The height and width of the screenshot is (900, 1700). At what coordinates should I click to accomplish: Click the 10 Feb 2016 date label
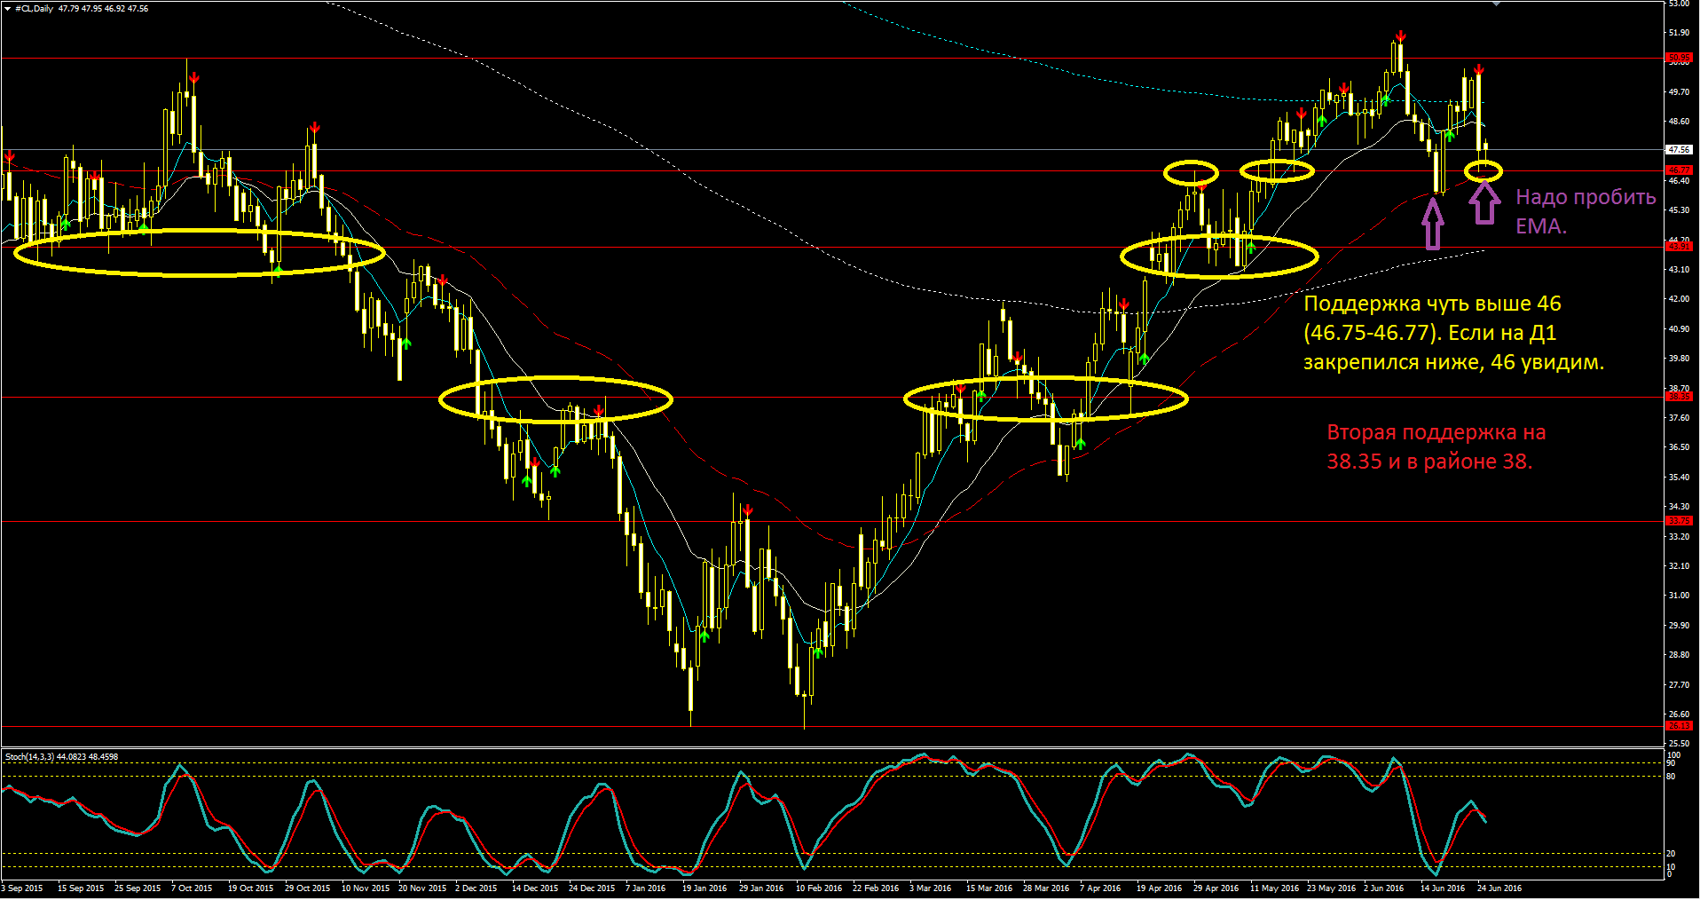point(819,888)
